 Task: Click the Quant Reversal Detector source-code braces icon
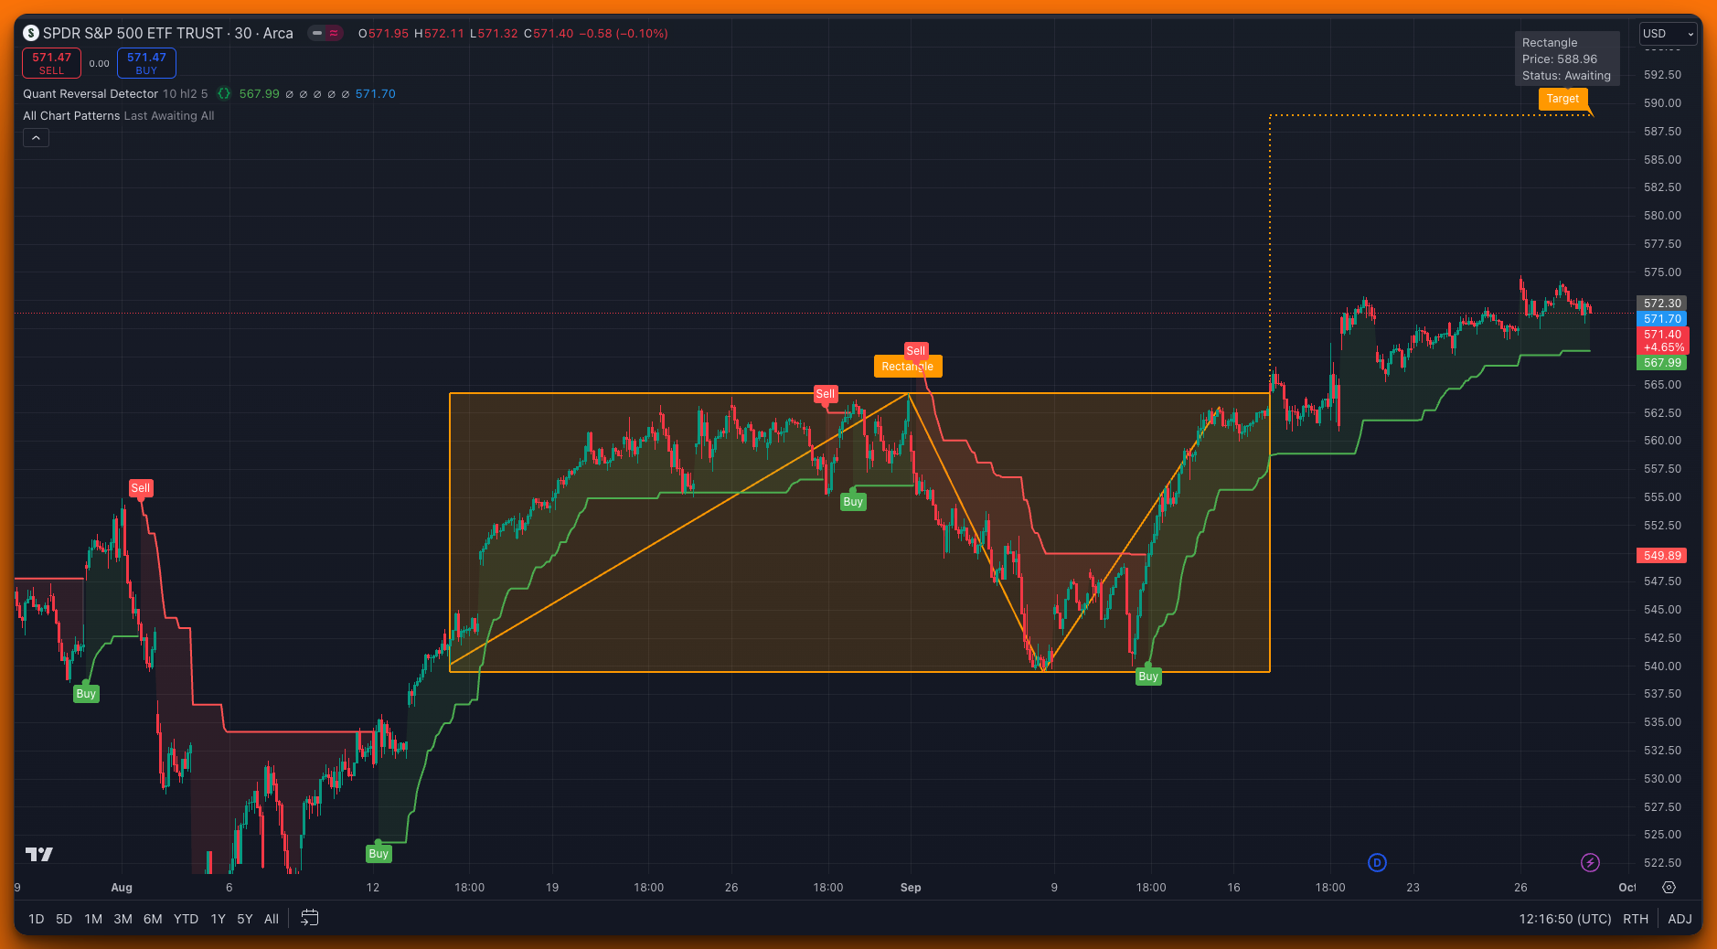[224, 93]
